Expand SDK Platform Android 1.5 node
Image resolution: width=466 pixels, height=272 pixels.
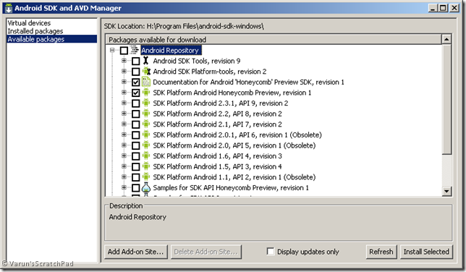[124, 166]
